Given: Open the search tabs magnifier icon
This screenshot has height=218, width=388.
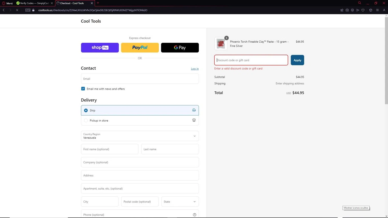Looking at the screenshot, I should pyautogui.click(x=360, y=3).
